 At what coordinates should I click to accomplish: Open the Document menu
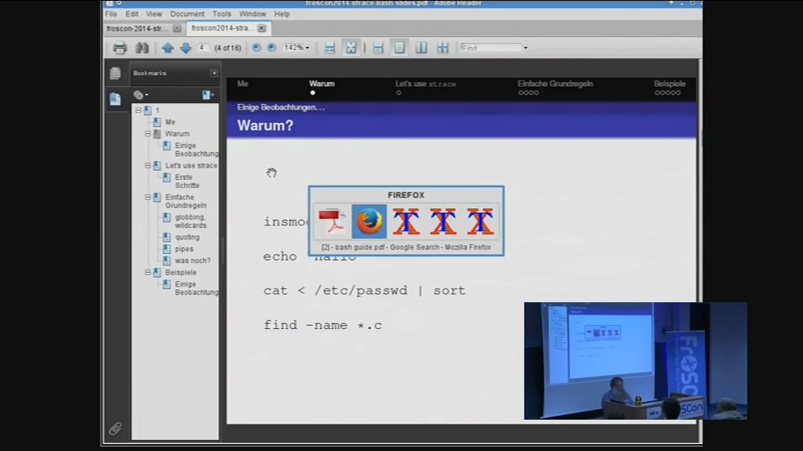tap(187, 14)
